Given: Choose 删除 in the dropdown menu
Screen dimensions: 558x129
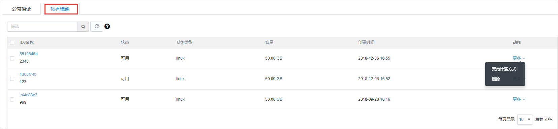Looking at the screenshot, I should click(x=496, y=79).
